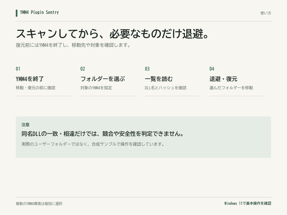Click the 移動・復元の前に確認 description
The height and width of the screenshot is (215, 287).
tap(36, 88)
